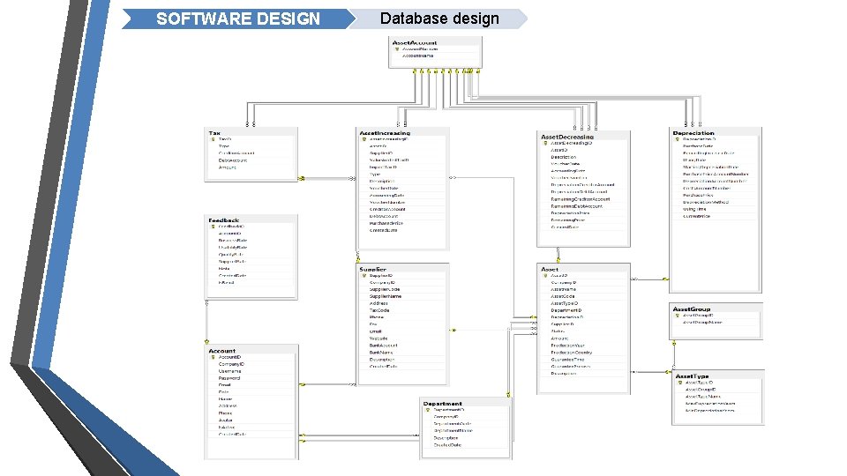Select the AssetDecreasing table title
847x476 pixels.
coord(567,138)
